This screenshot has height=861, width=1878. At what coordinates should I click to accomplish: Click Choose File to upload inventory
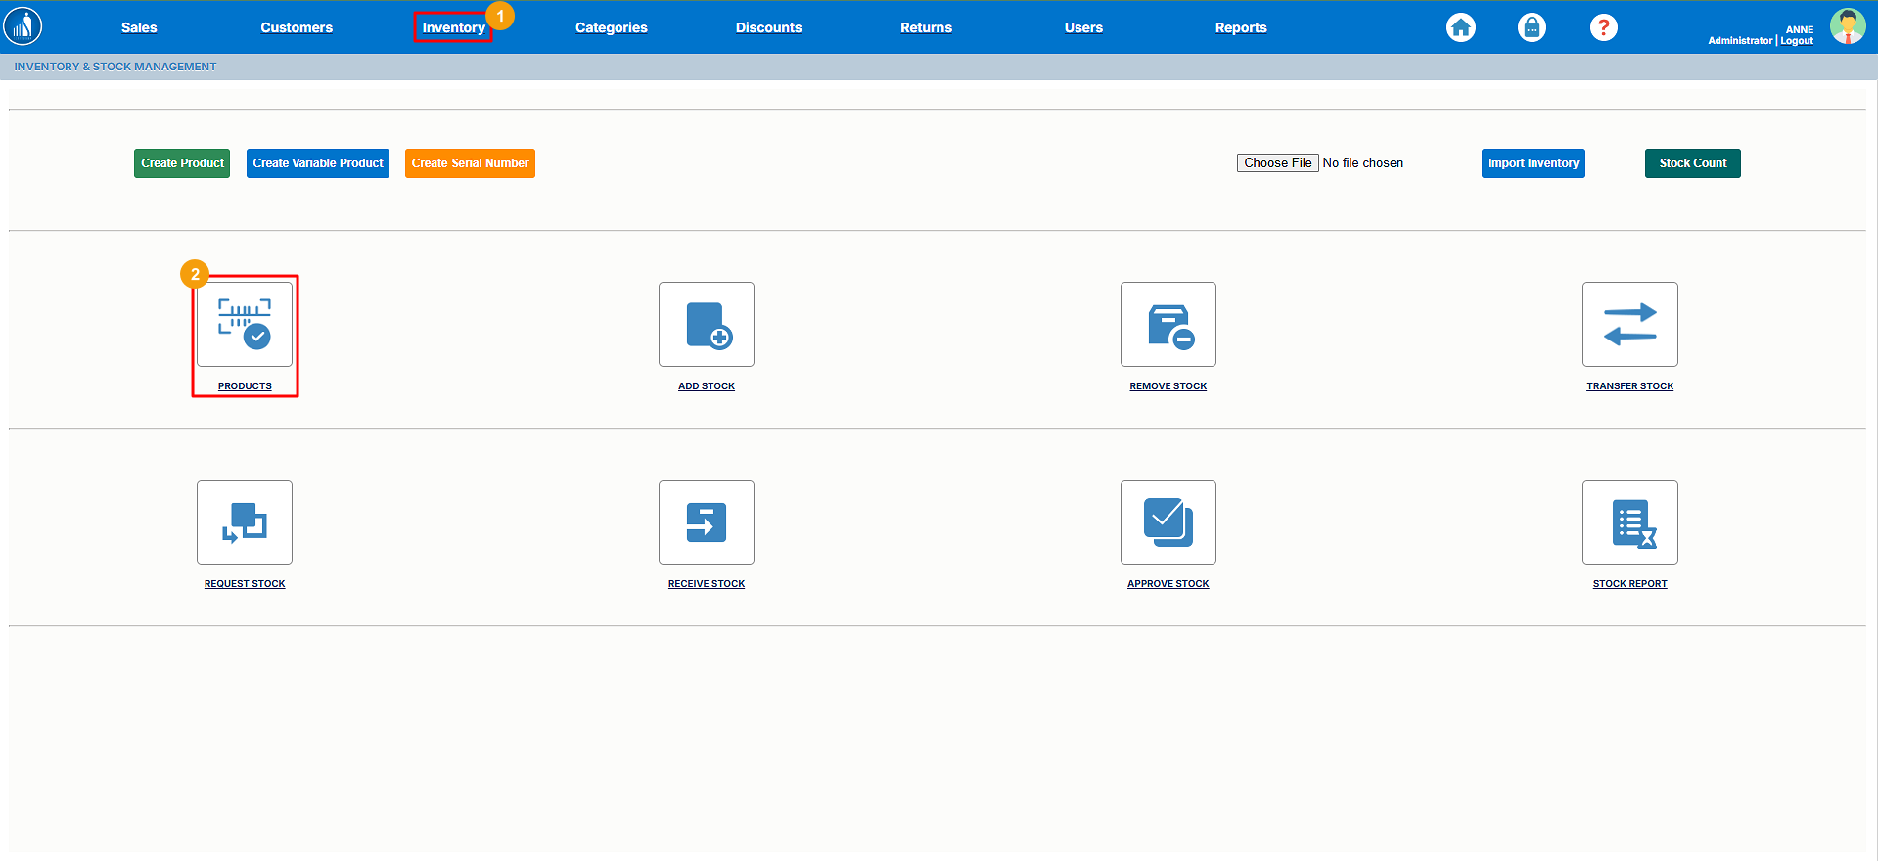click(x=1277, y=163)
